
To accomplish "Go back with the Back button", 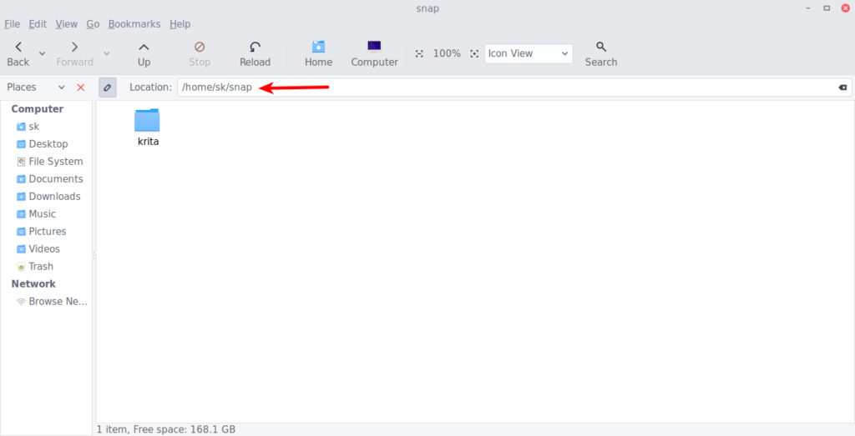I will 18,54.
